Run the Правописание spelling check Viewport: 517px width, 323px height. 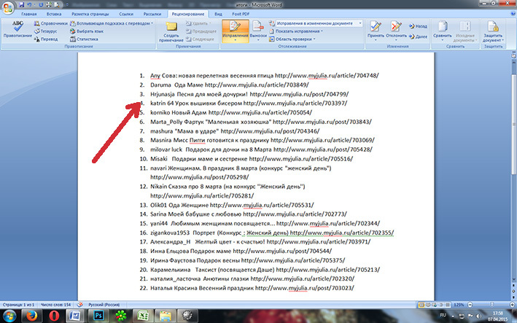pyautogui.click(x=17, y=29)
